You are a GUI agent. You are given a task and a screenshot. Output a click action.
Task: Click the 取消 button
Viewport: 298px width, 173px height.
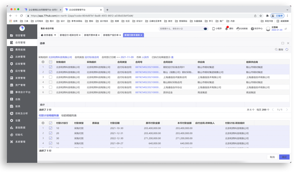[x=272, y=157]
